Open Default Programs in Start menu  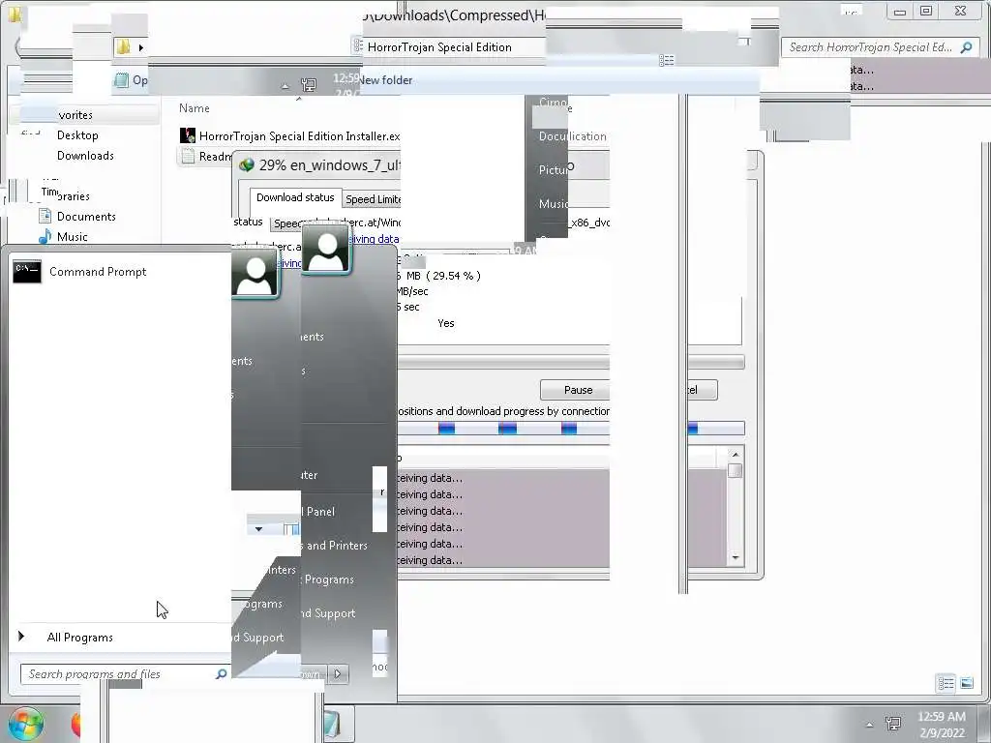click(x=329, y=580)
